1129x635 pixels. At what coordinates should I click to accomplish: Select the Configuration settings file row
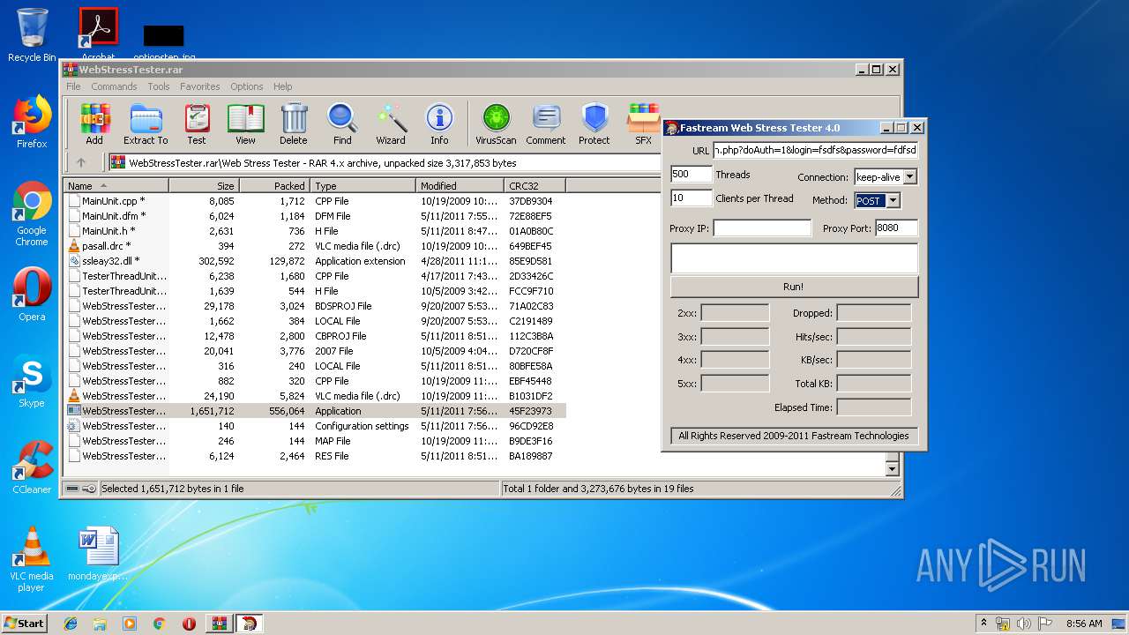click(x=315, y=426)
